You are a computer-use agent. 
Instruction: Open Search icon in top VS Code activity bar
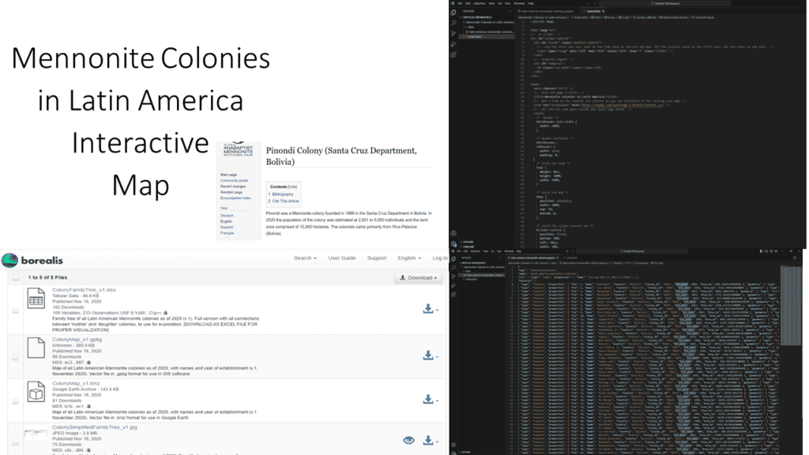453,23
